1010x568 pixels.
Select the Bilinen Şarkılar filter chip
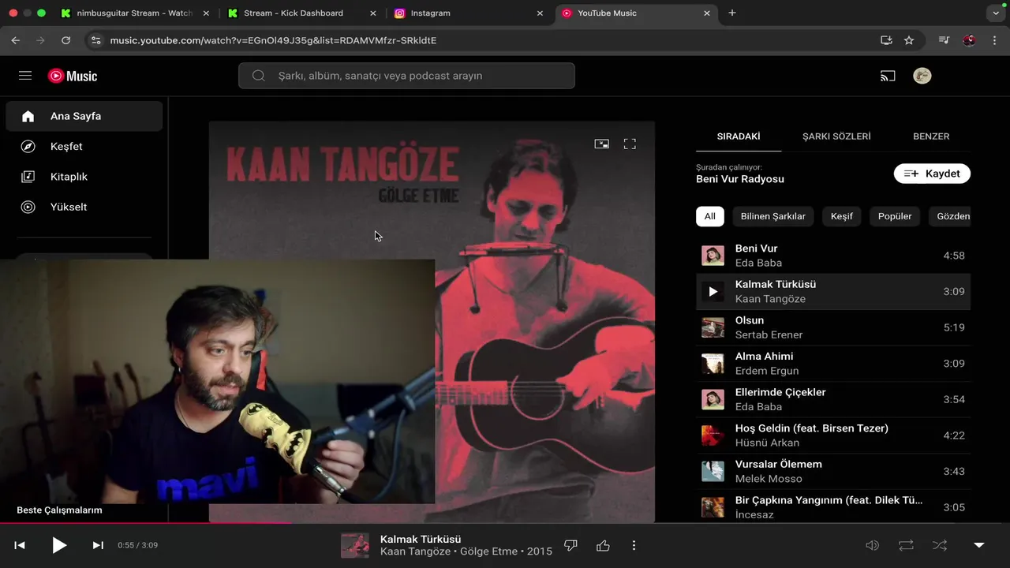click(773, 216)
